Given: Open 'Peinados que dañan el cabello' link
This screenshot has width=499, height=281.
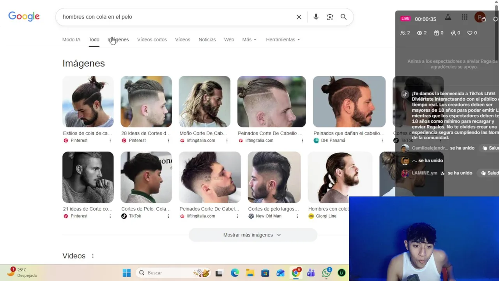Looking at the screenshot, I should click(349, 133).
